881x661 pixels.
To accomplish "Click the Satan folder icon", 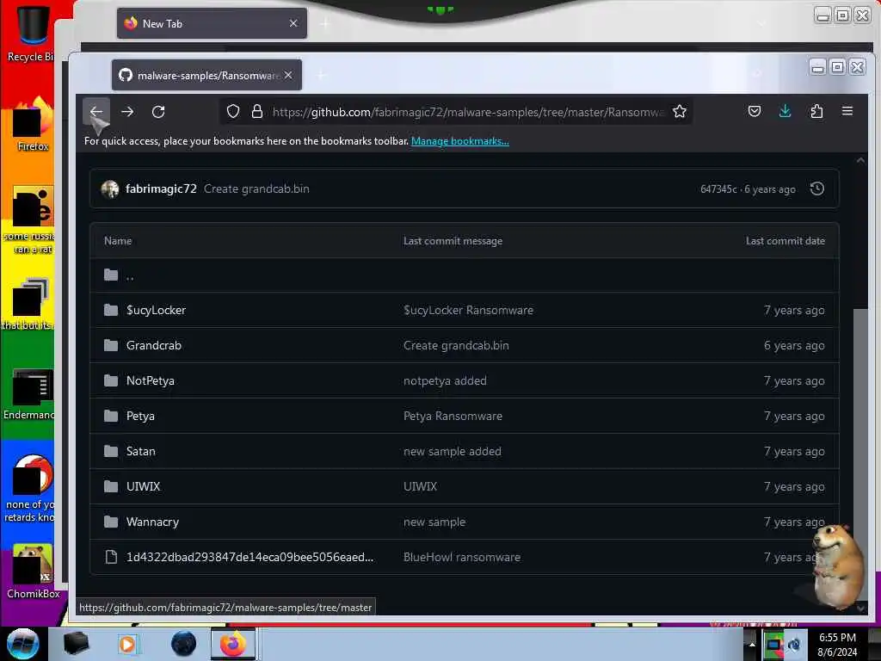I will [x=111, y=451].
